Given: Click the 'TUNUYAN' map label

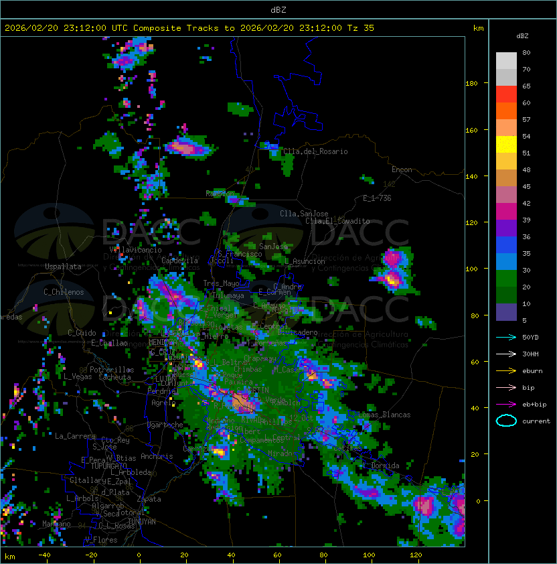Looking at the screenshot, I should (142, 522).
